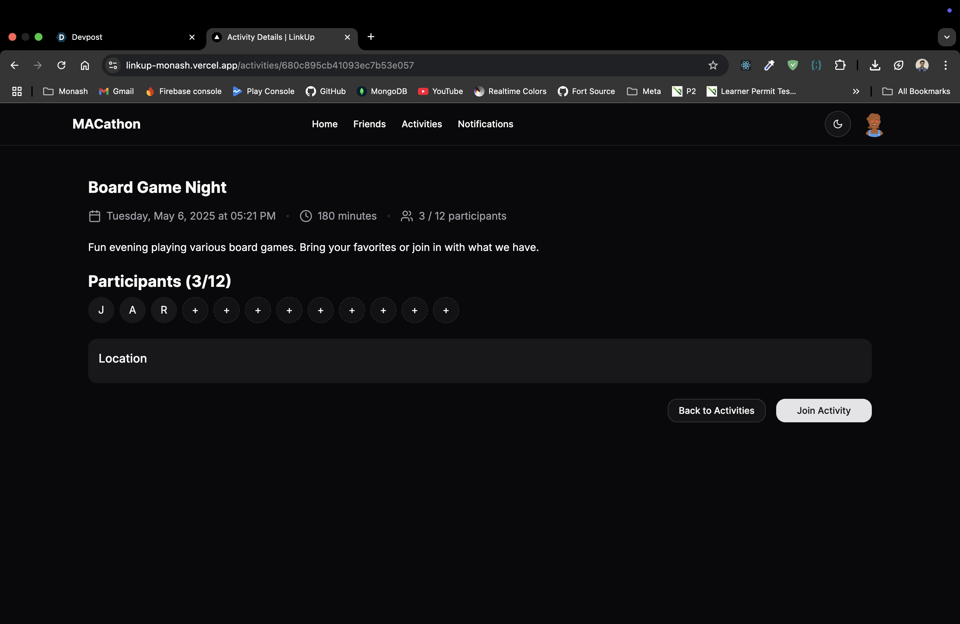The height and width of the screenshot is (624, 960).
Task: Click the Join Activity button
Action: pyautogui.click(x=823, y=410)
